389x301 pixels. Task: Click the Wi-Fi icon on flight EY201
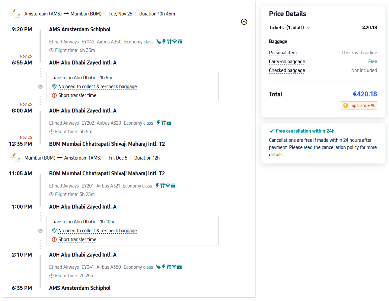(168, 186)
